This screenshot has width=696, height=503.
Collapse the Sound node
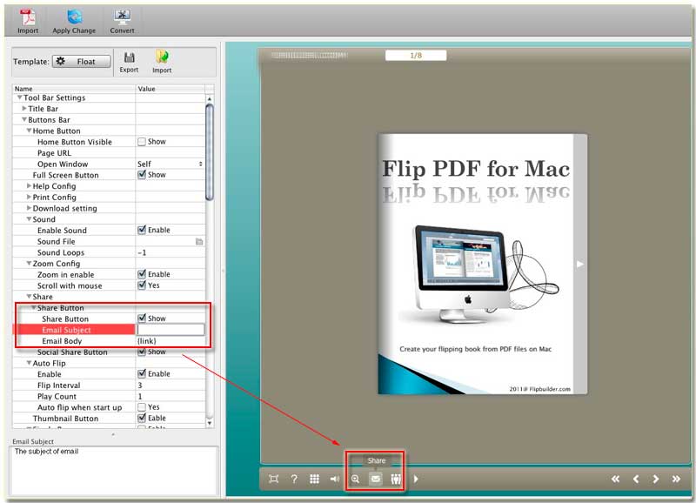29,219
